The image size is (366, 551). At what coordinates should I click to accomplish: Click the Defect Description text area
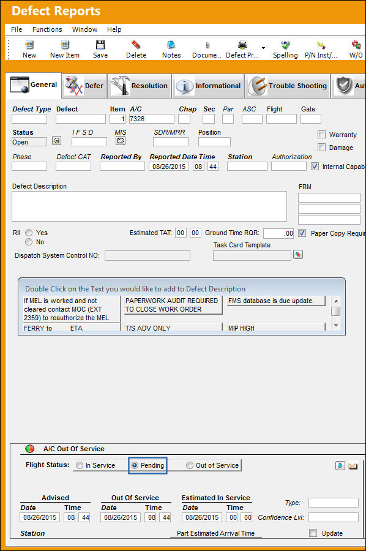click(x=149, y=206)
